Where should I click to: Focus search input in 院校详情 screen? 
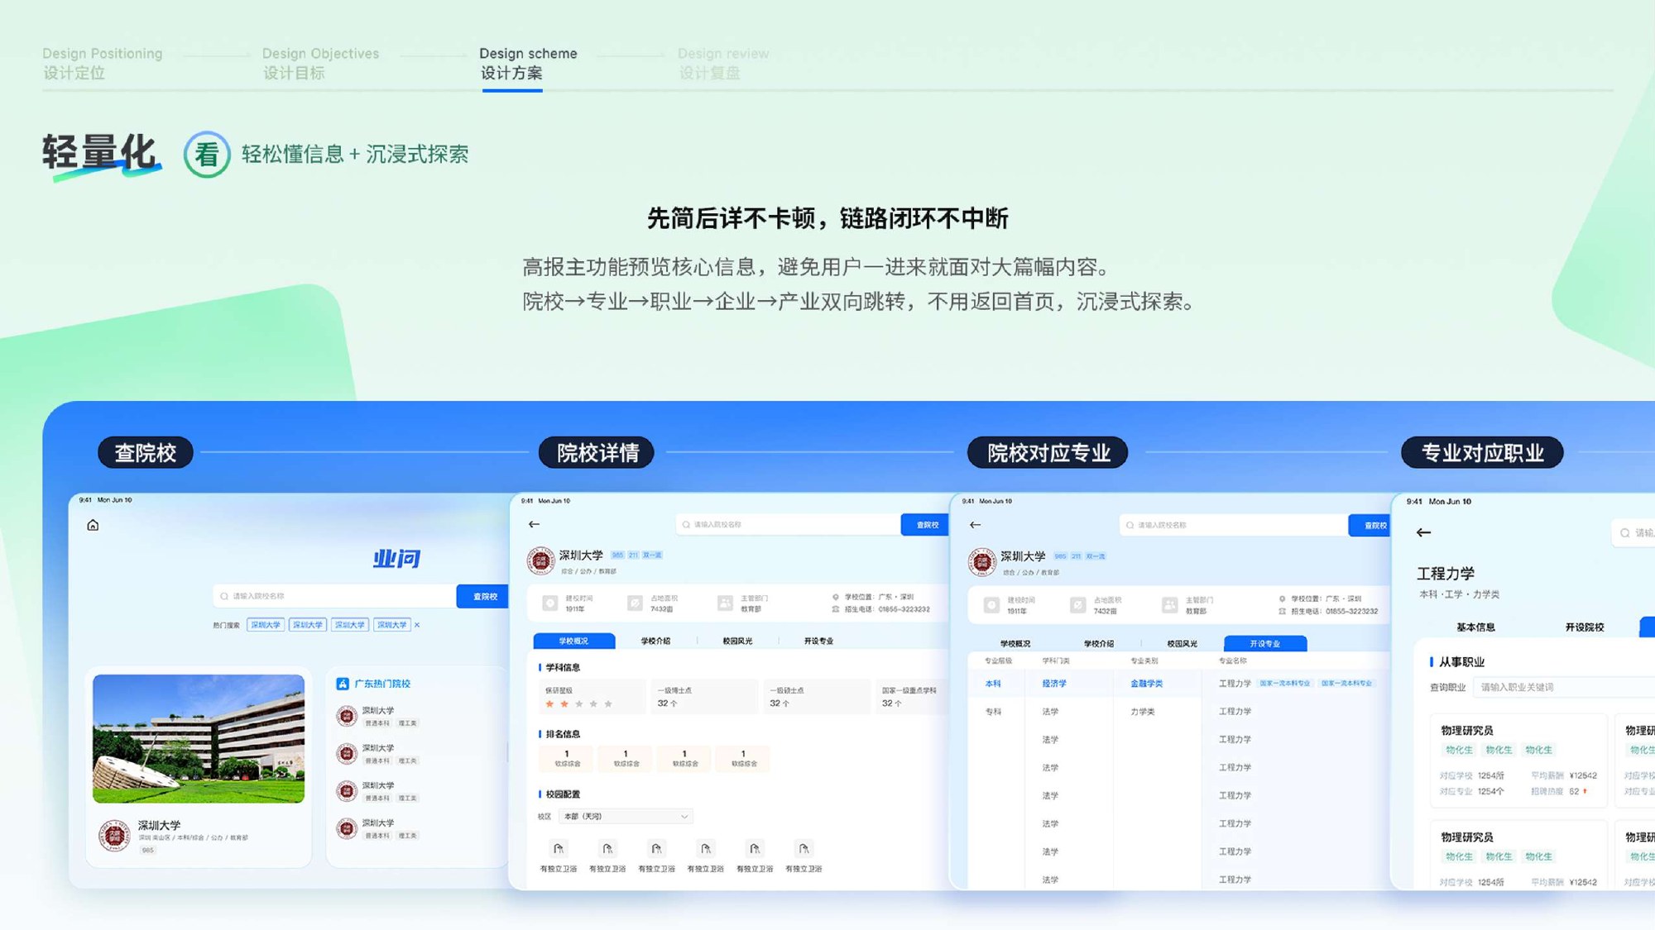click(x=789, y=525)
